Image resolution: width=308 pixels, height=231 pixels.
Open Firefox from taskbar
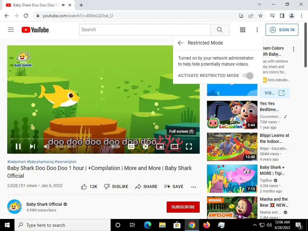point(206,225)
